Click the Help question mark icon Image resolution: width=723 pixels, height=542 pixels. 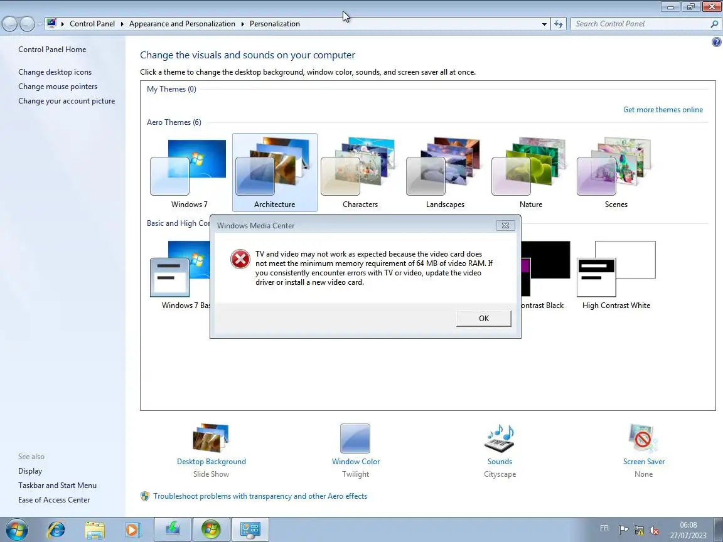(716, 42)
